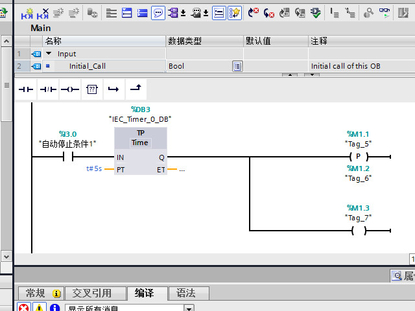Click the tag information display icon

pos(196,13)
